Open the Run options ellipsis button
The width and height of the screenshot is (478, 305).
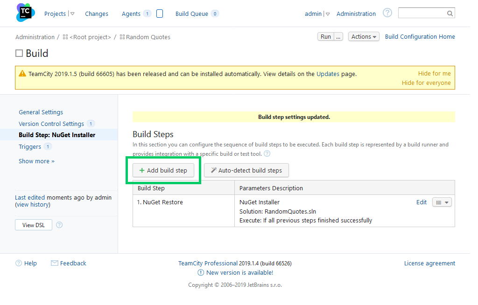click(338, 36)
